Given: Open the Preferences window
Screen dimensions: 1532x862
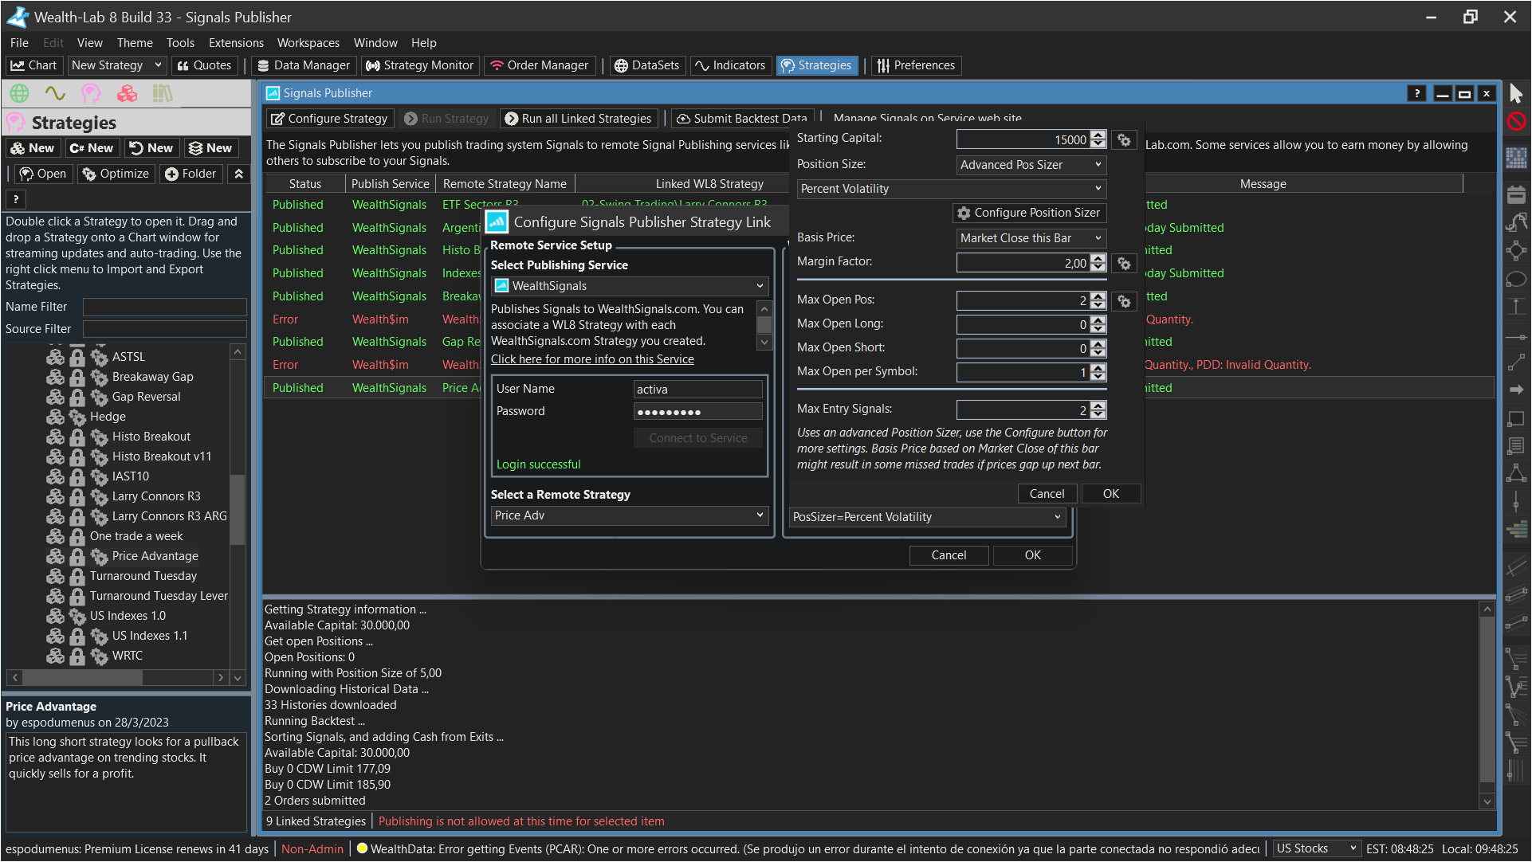Looking at the screenshot, I should pos(916,65).
